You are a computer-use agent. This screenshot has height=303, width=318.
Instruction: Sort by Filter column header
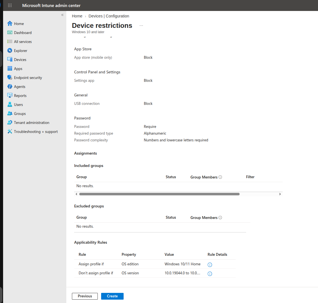250,177
